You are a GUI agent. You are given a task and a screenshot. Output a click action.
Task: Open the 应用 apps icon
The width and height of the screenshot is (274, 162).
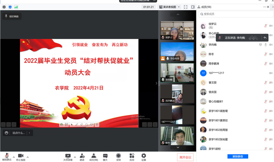click(x=132, y=157)
